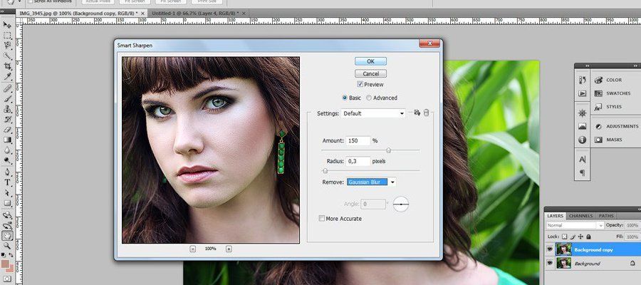Select the Crop tool in the toolbar

8,65
